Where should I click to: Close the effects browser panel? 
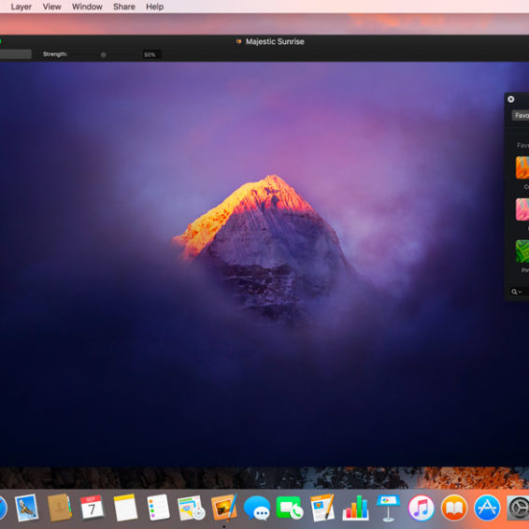(x=511, y=99)
